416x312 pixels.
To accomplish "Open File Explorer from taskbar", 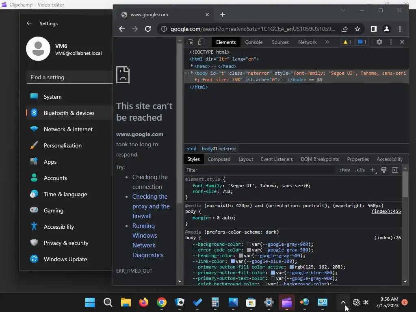I will (126, 302).
